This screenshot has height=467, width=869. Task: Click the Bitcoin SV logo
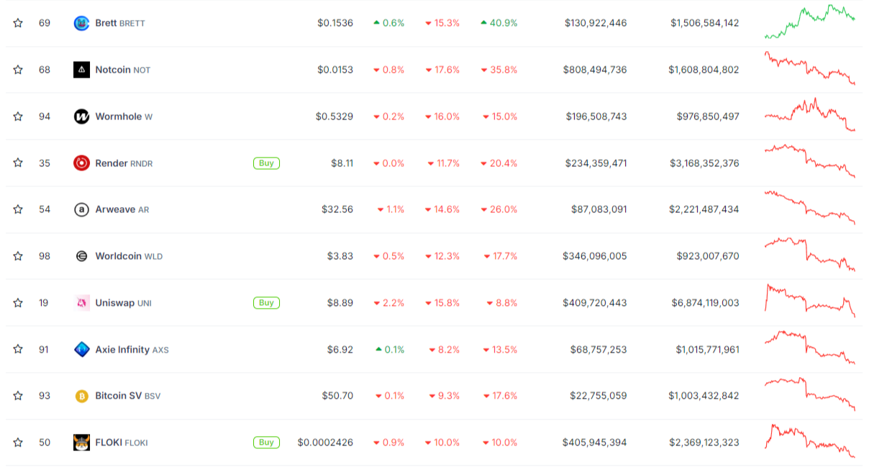pos(81,395)
